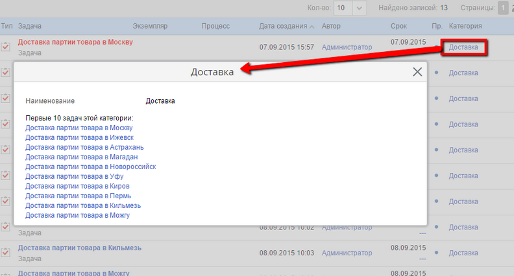Open the Киров delivery task link
This screenshot has width=514, height=276.
77,186
